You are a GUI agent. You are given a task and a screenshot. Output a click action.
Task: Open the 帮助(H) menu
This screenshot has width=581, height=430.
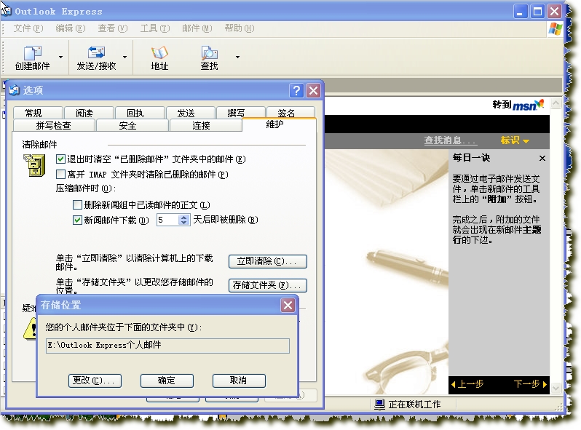click(240, 28)
